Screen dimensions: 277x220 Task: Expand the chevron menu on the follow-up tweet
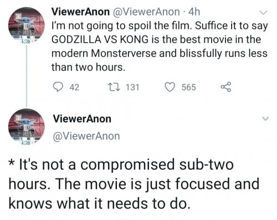click(x=265, y=118)
